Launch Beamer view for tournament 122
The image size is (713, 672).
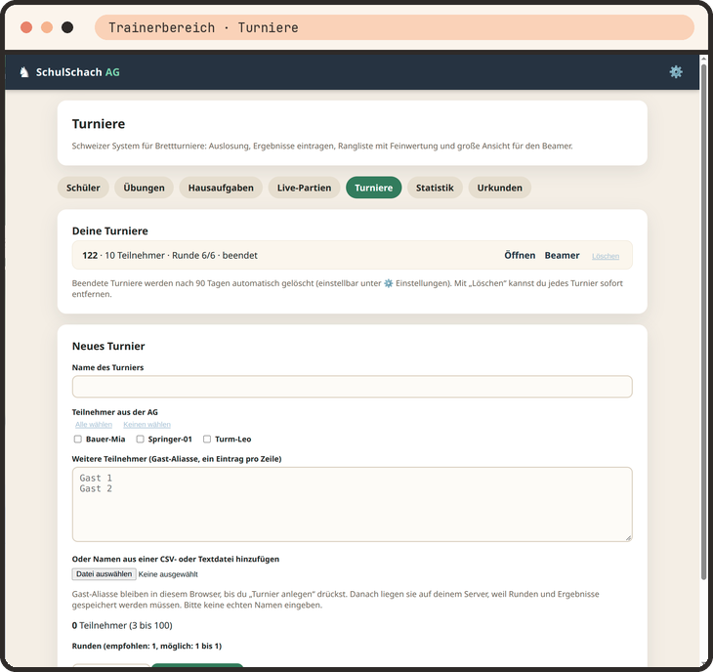pos(562,256)
